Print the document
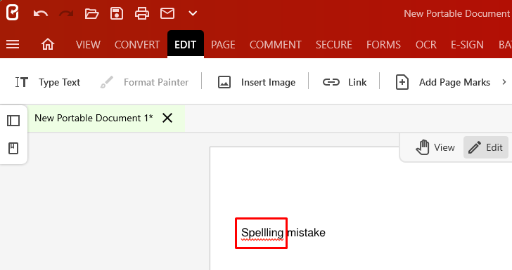The image size is (512, 270). click(x=142, y=14)
